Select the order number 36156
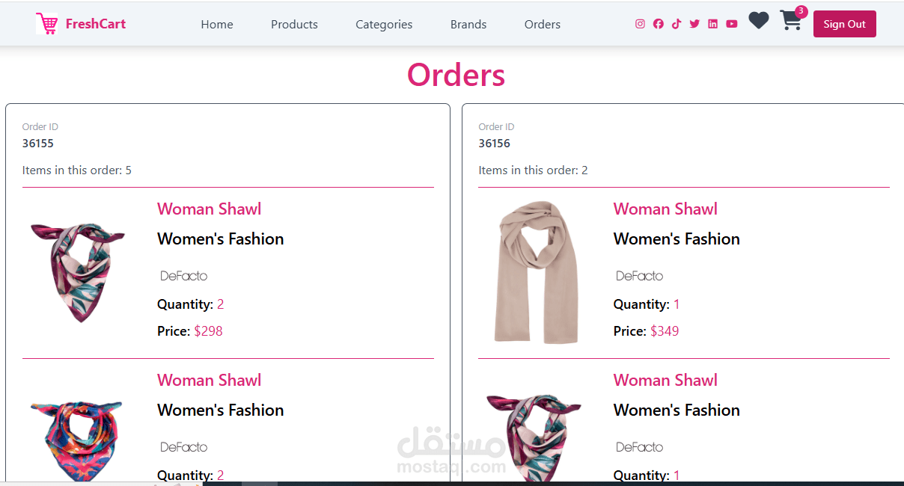Image resolution: width=904 pixels, height=486 pixels. (495, 144)
